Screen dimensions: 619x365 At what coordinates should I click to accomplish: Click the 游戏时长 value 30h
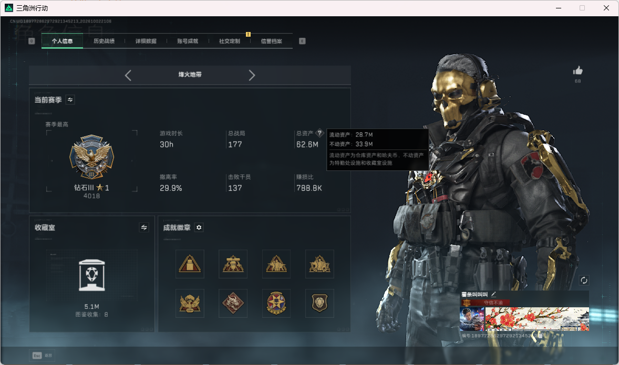click(167, 145)
